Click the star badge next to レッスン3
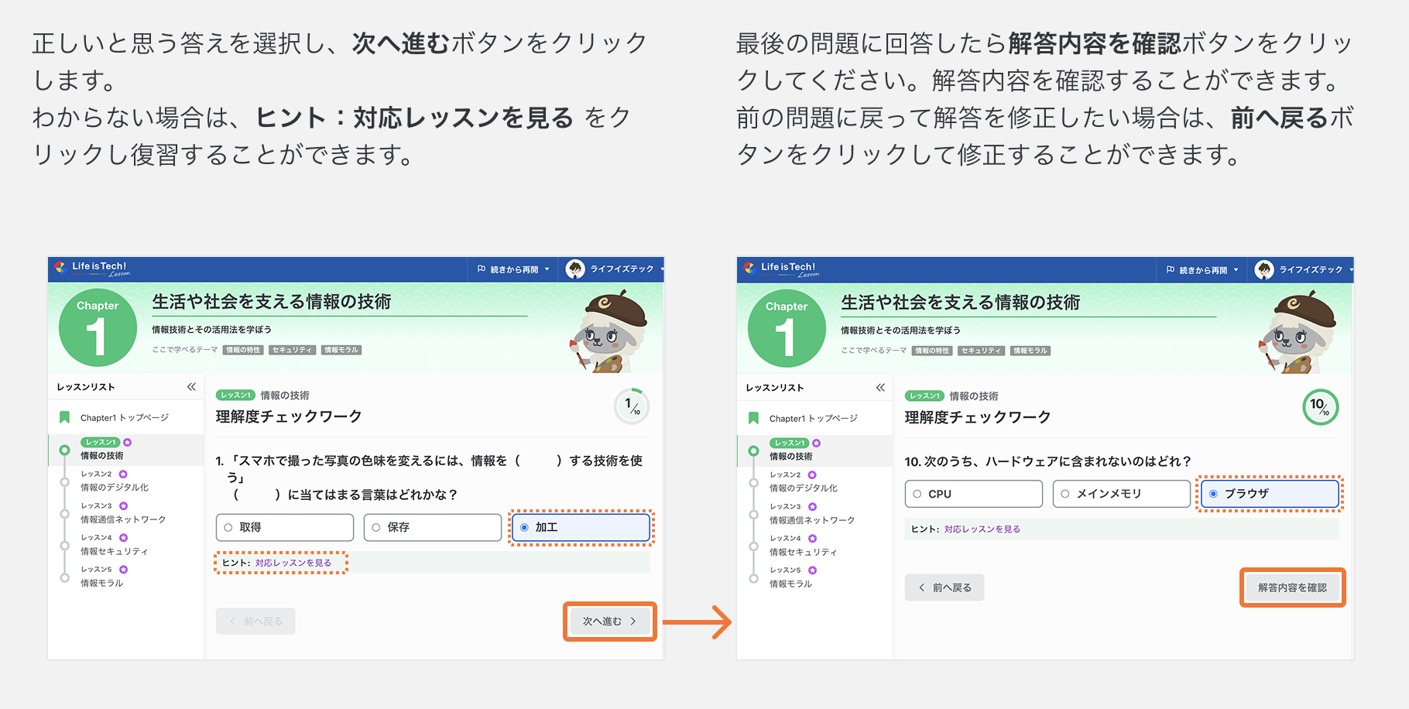 [x=124, y=505]
